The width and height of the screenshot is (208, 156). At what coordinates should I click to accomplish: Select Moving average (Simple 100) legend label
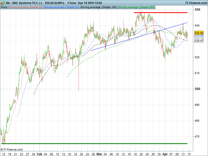[x=98, y=7]
